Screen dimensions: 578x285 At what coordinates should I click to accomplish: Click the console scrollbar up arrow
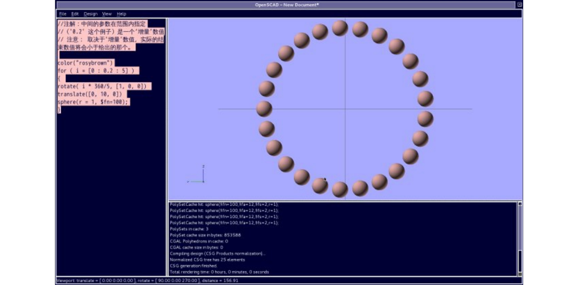click(520, 204)
